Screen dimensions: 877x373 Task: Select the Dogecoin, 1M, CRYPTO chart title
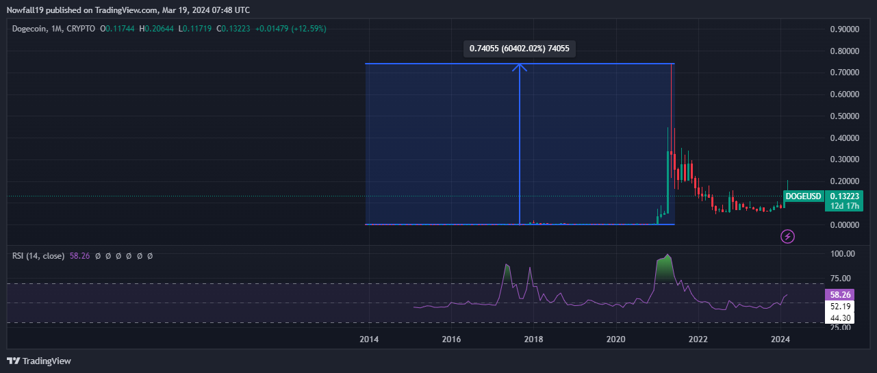point(54,29)
